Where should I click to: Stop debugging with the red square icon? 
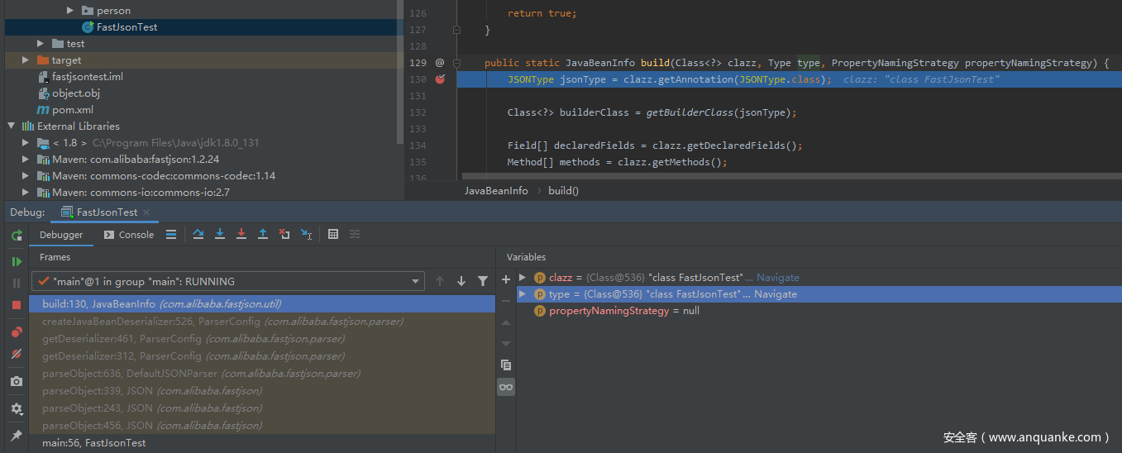pos(17,305)
